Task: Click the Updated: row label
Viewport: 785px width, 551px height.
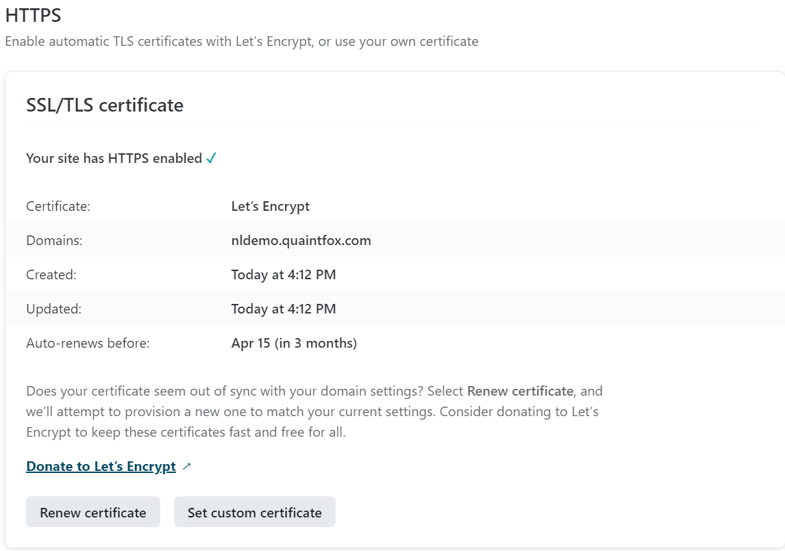Action: tap(53, 309)
